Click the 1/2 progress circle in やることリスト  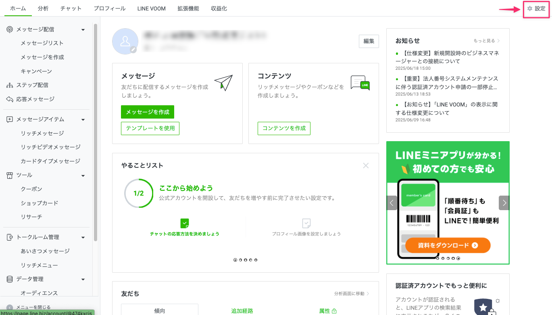(139, 194)
